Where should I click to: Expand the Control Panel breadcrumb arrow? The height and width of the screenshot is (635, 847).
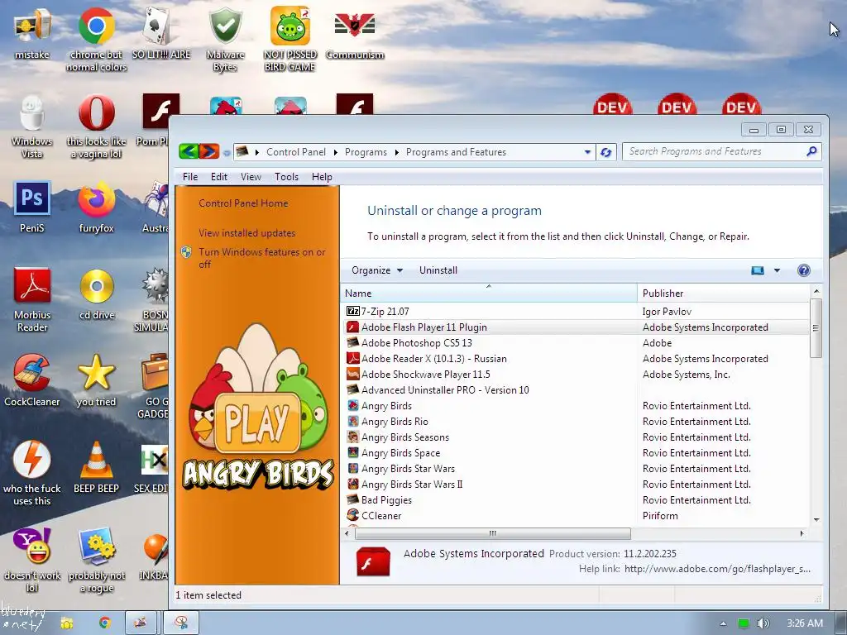click(336, 152)
